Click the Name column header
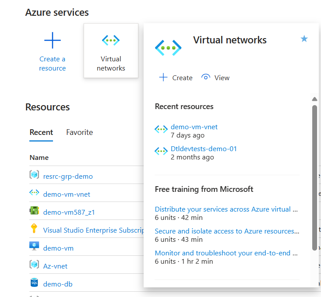321x297 pixels. [x=39, y=157]
